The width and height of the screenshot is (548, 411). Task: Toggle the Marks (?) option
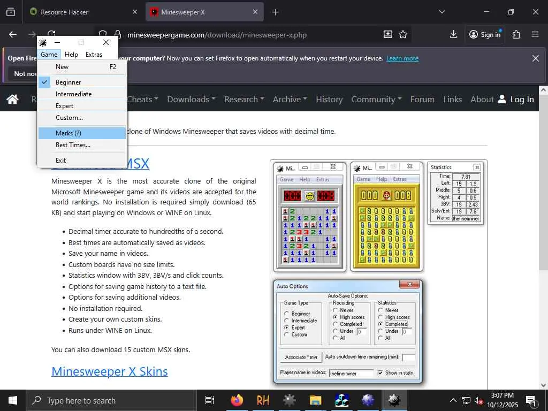[82, 133]
